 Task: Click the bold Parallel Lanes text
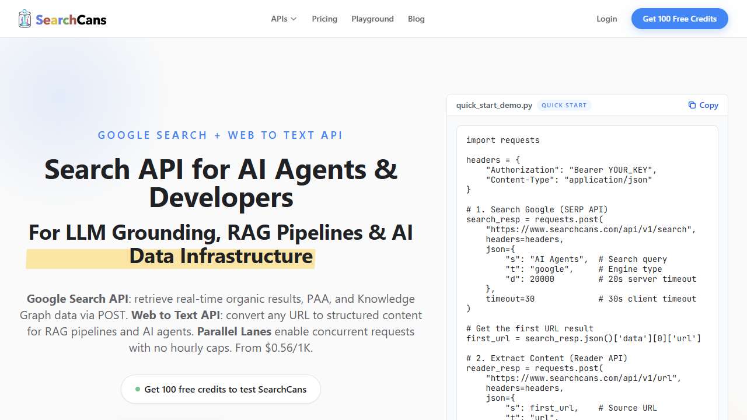(234, 331)
